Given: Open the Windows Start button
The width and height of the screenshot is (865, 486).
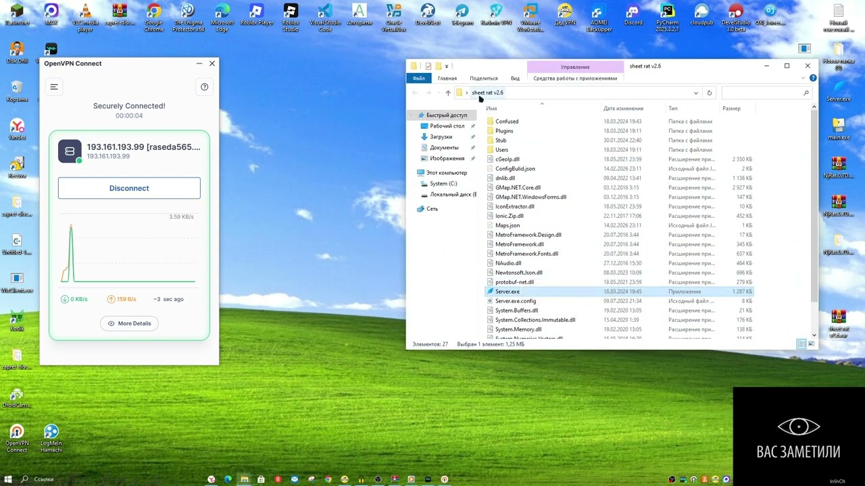Looking at the screenshot, I should click(8, 479).
